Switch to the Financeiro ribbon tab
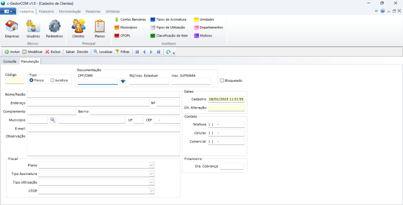Viewport: 403px width, 205px height. click(x=46, y=12)
